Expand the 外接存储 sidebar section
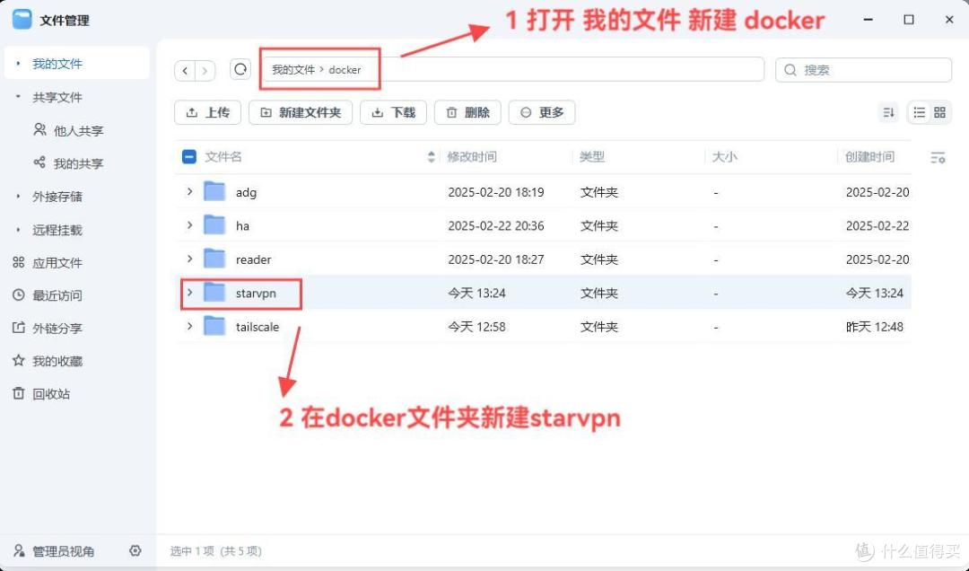 18,196
